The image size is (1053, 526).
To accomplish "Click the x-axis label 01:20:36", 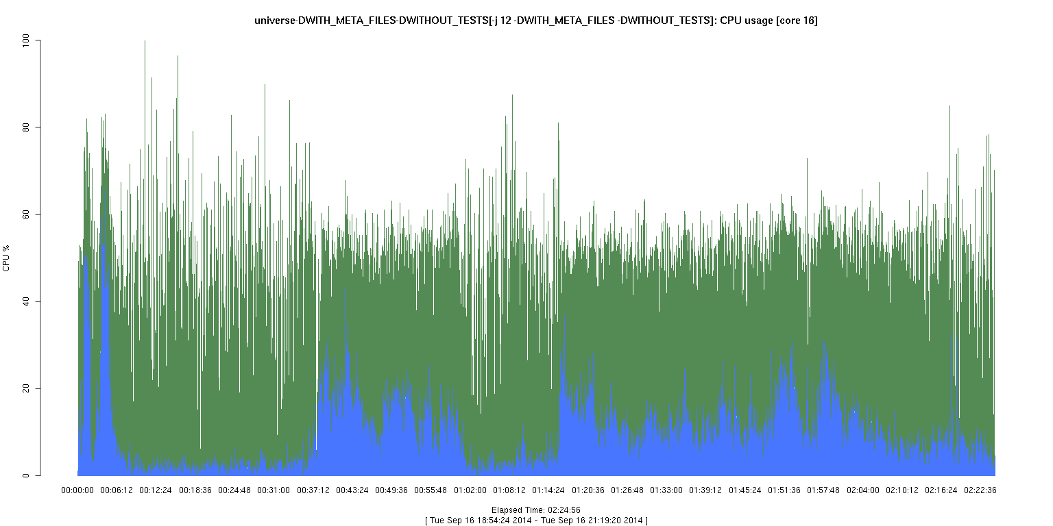I will (x=588, y=490).
